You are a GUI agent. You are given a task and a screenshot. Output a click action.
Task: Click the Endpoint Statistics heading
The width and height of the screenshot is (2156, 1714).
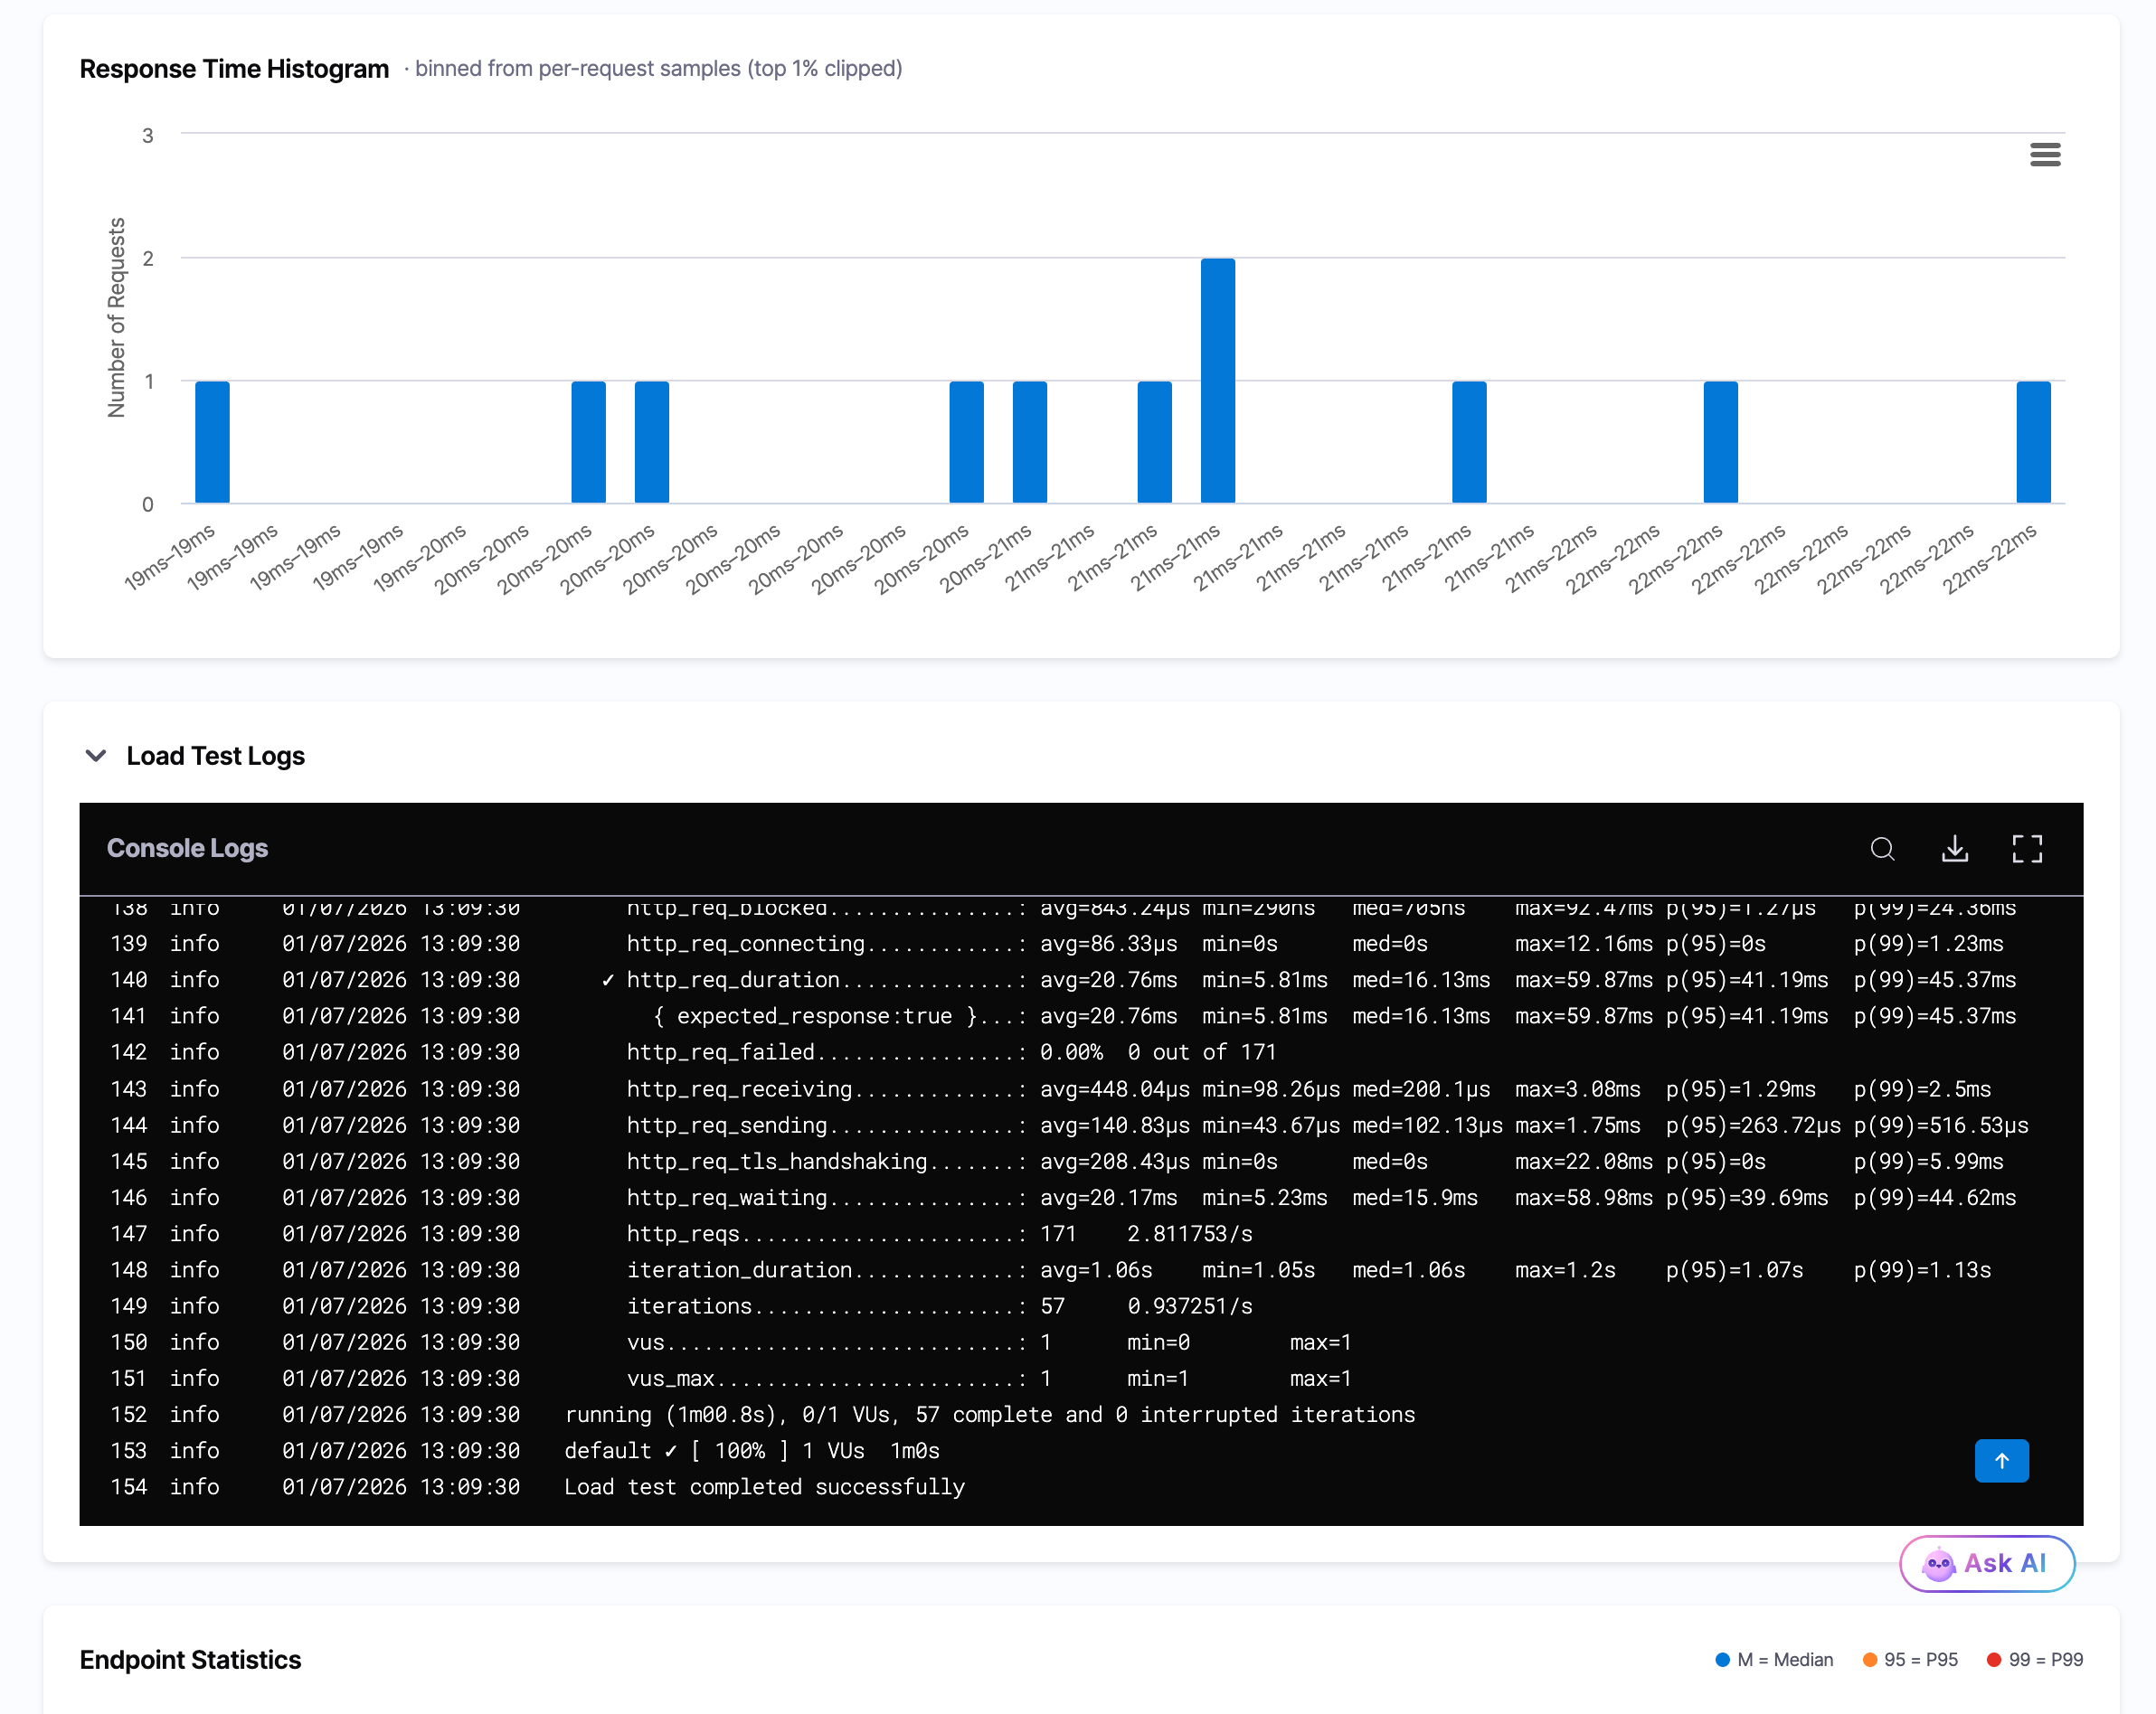190,1659
